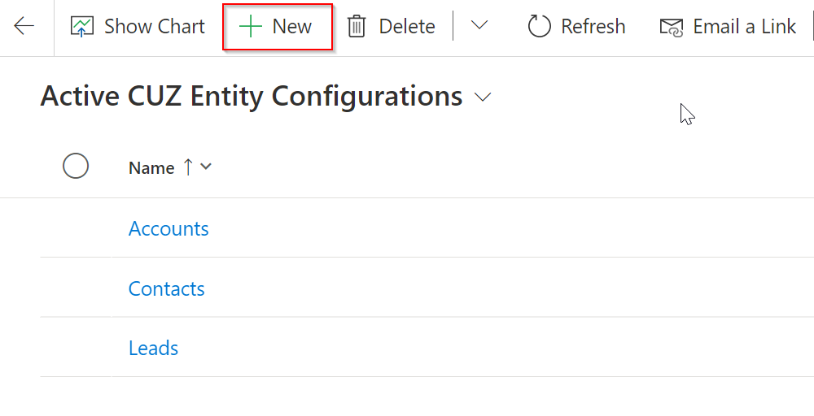Click the back arrow icon

click(24, 26)
